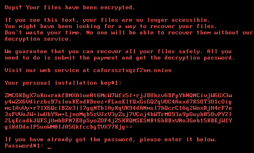Click the "Your personal installation key#1:" label

(x=63, y=83)
